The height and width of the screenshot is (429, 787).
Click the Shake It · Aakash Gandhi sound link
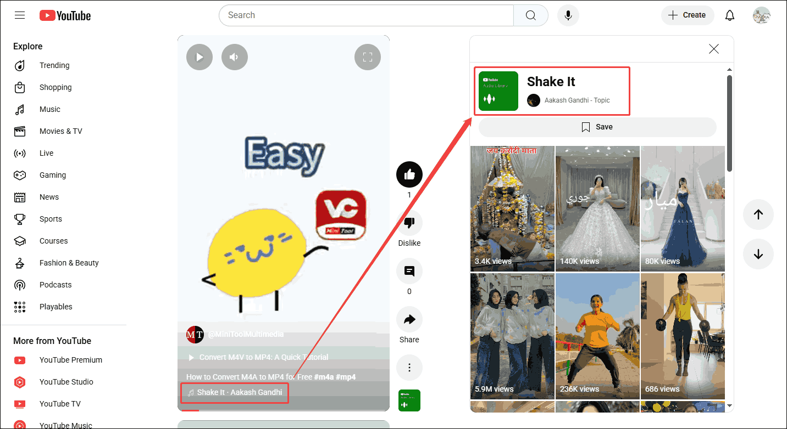[235, 392]
